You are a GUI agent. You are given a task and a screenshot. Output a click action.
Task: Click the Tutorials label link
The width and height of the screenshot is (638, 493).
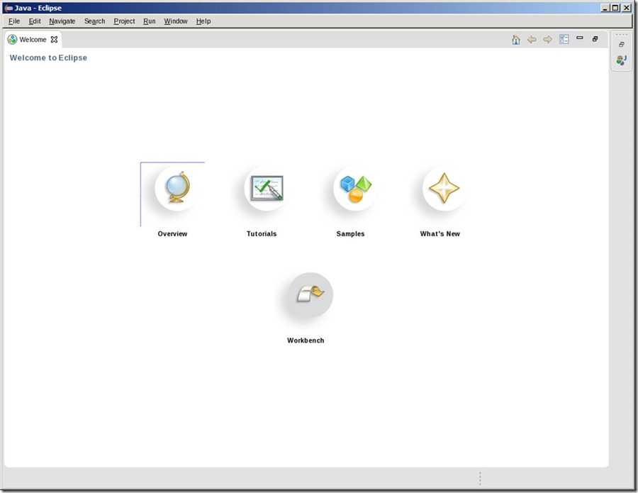coord(262,233)
